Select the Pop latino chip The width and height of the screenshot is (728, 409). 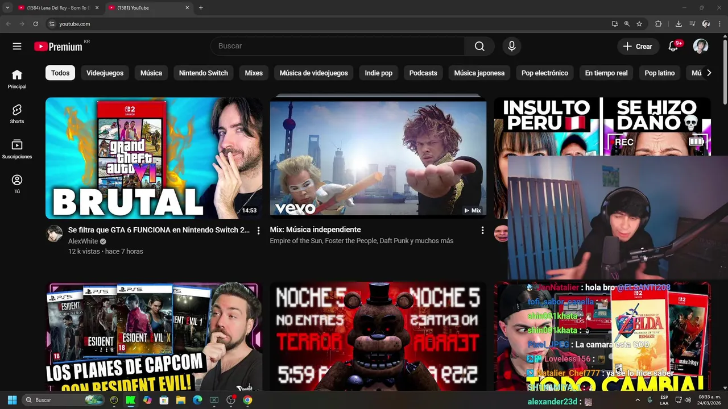(660, 73)
